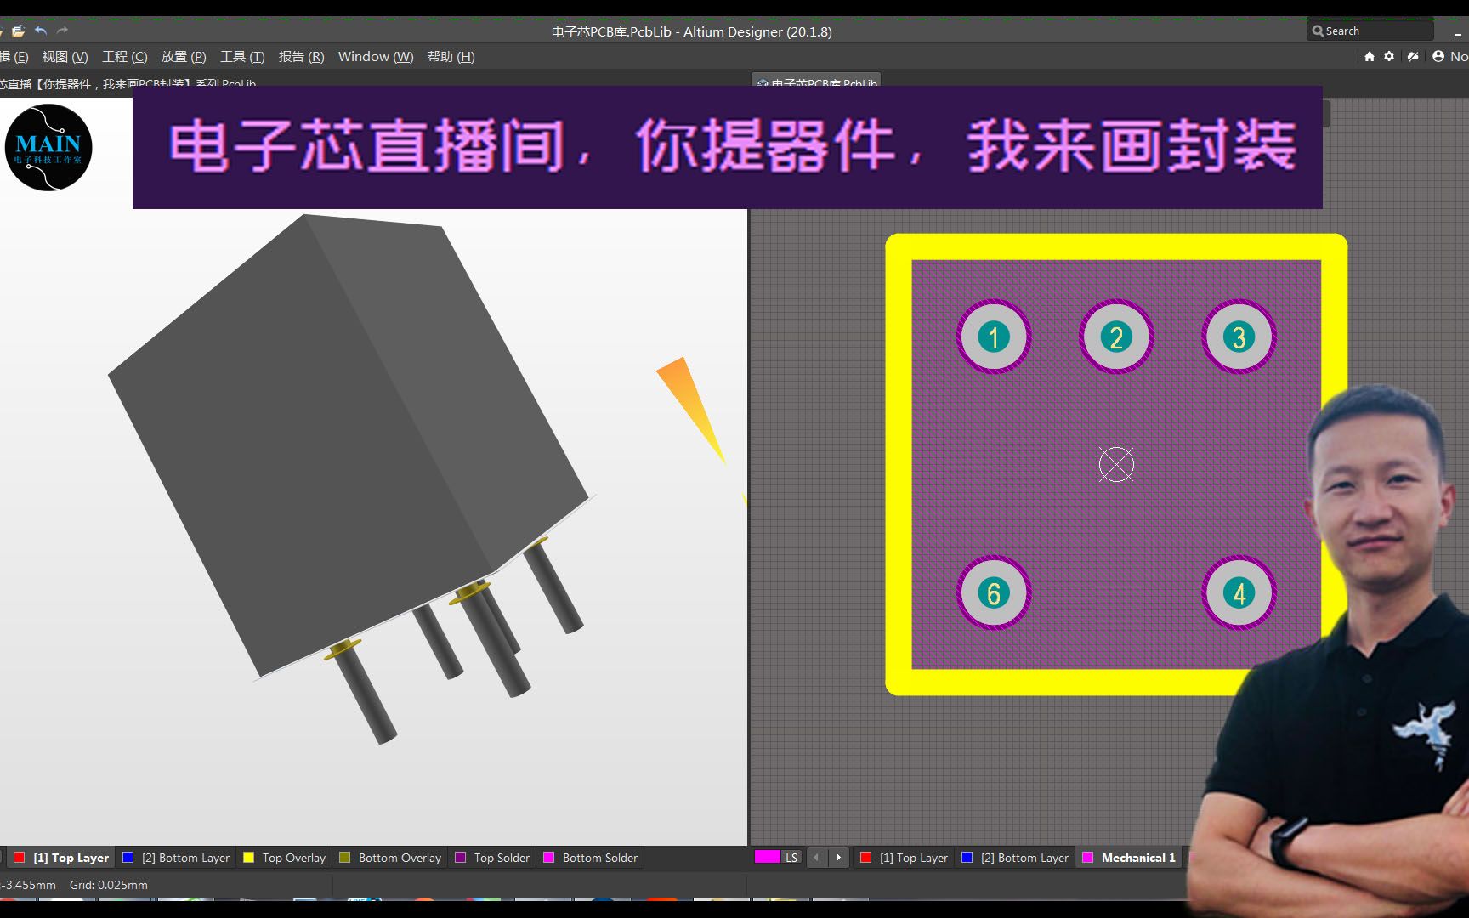Click the magnifier icon in Search box
This screenshot has width=1469, height=918.
coord(1318,31)
